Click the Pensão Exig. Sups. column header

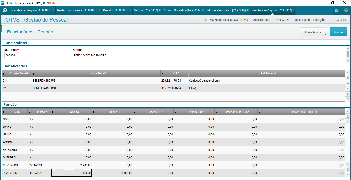pos(236,112)
